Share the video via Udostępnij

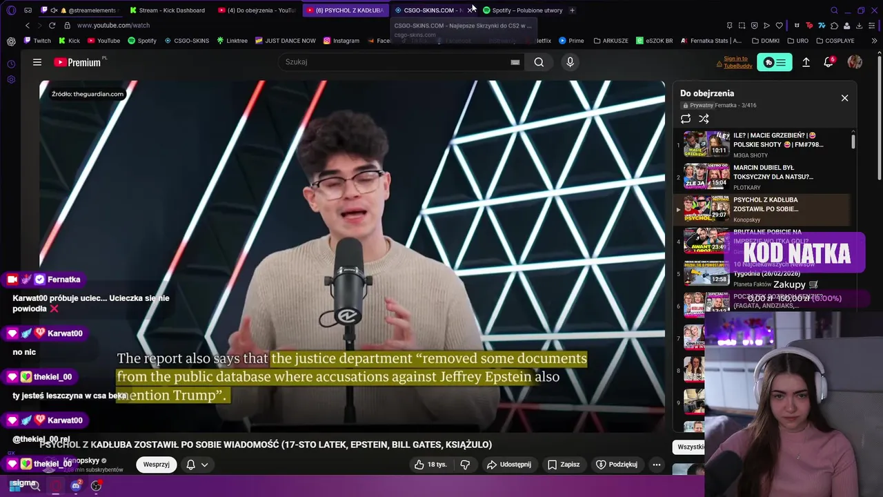[508, 465]
